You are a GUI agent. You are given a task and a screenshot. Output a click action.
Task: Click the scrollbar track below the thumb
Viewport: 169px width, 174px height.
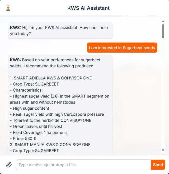(x=163, y=93)
